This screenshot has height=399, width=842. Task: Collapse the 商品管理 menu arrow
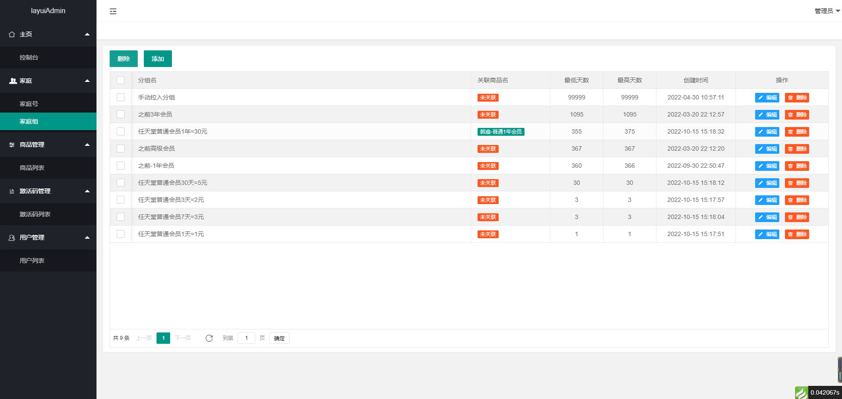87,145
